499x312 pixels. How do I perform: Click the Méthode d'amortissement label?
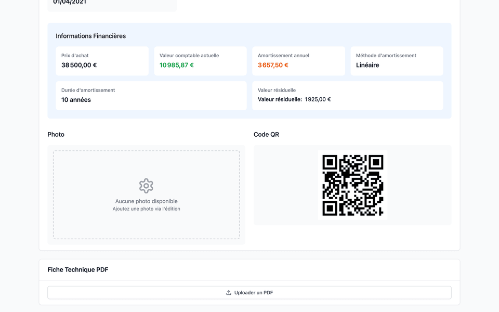coord(386,56)
